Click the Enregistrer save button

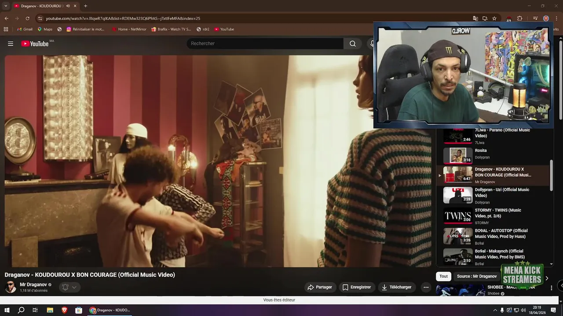tap(357, 287)
